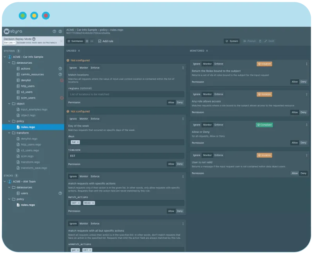This screenshot has width=313, height=254.
Task: Choose Deny permission for User is not valid
Action: 303,173
